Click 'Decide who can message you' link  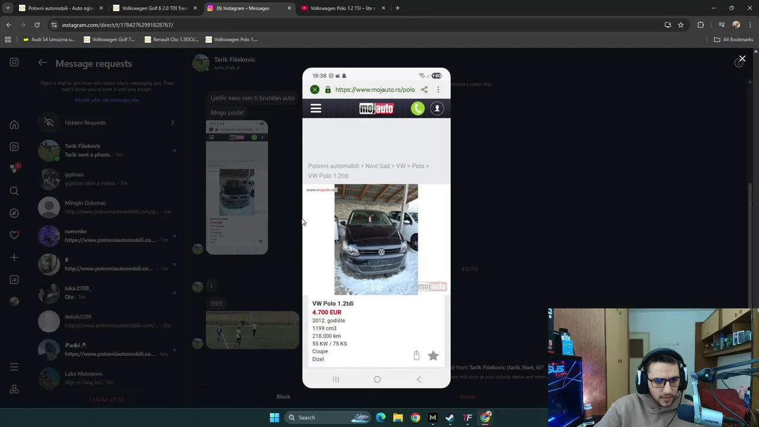tap(107, 100)
